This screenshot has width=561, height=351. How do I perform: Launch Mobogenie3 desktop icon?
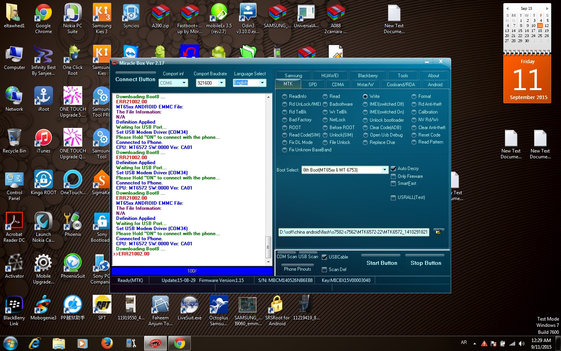click(43, 308)
